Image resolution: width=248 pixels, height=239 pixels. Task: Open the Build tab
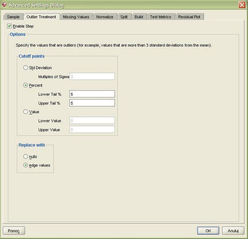pos(139,17)
